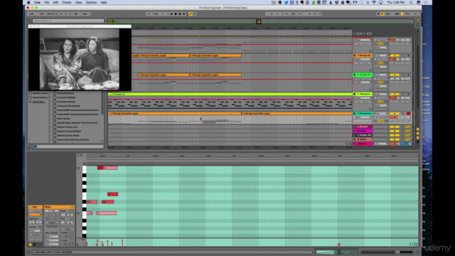Start playback with the transport Play button
The width and height of the screenshot is (455, 256).
tap(171, 14)
